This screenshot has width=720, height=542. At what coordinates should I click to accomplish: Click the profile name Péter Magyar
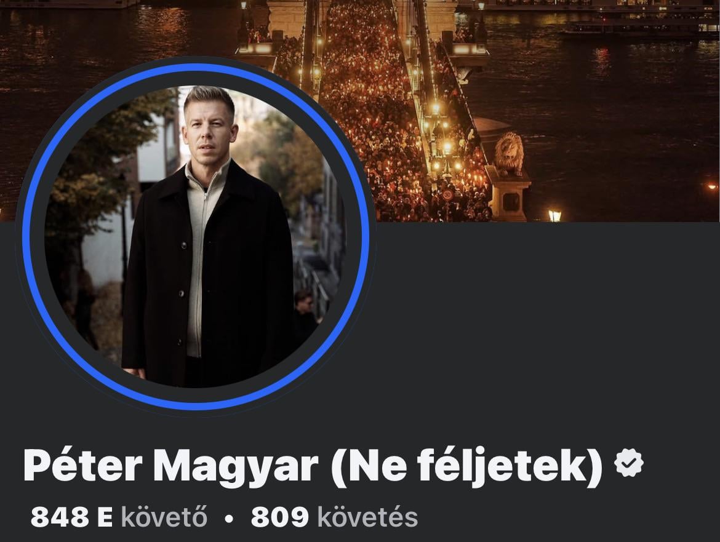tap(170, 466)
